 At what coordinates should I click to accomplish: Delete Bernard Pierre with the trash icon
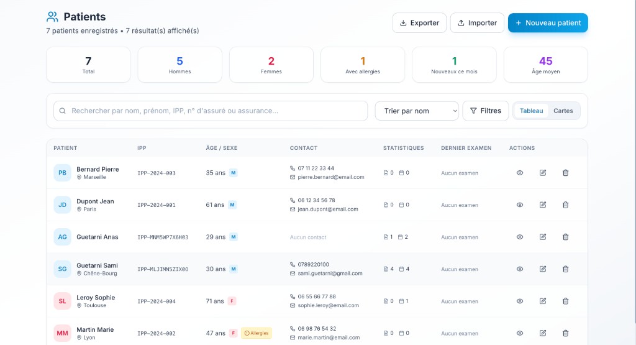pos(565,173)
